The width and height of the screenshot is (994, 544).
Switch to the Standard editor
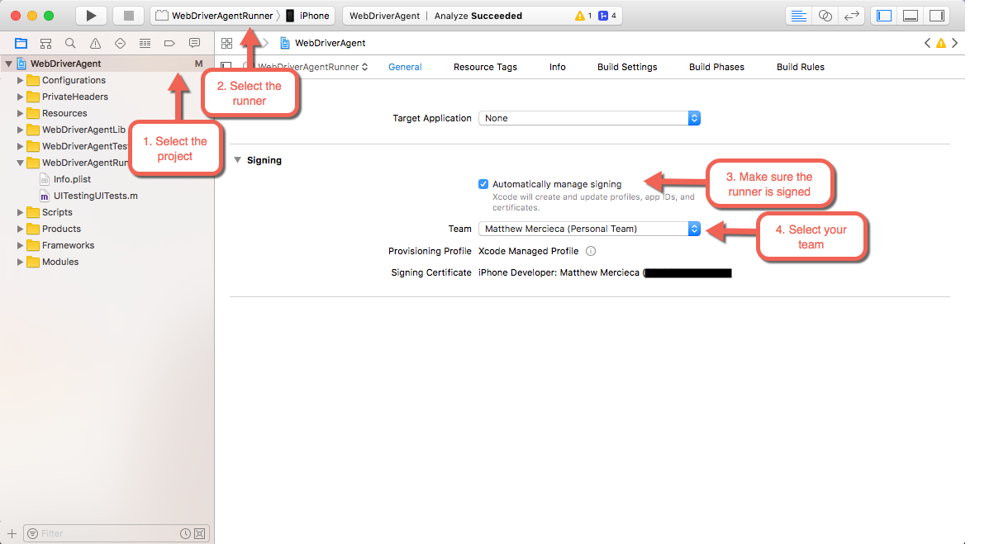(x=798, y=16)
